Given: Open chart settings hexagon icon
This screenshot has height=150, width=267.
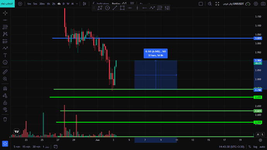Looking at the screenshot, I should point(256,4).
